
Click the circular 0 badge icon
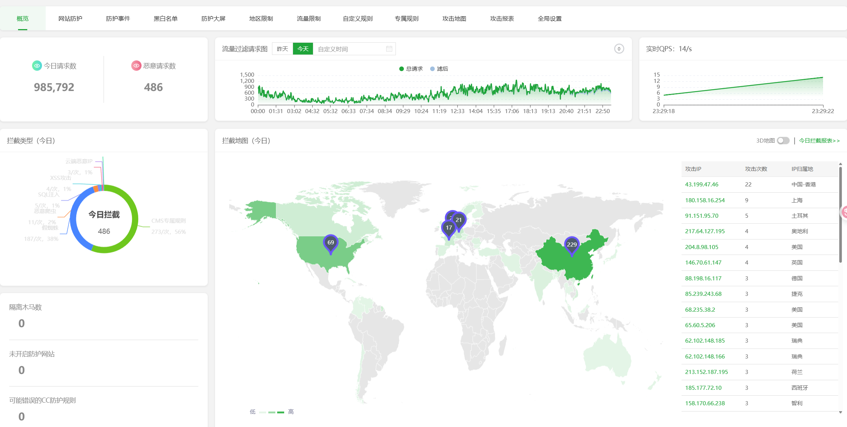(619, 49)
